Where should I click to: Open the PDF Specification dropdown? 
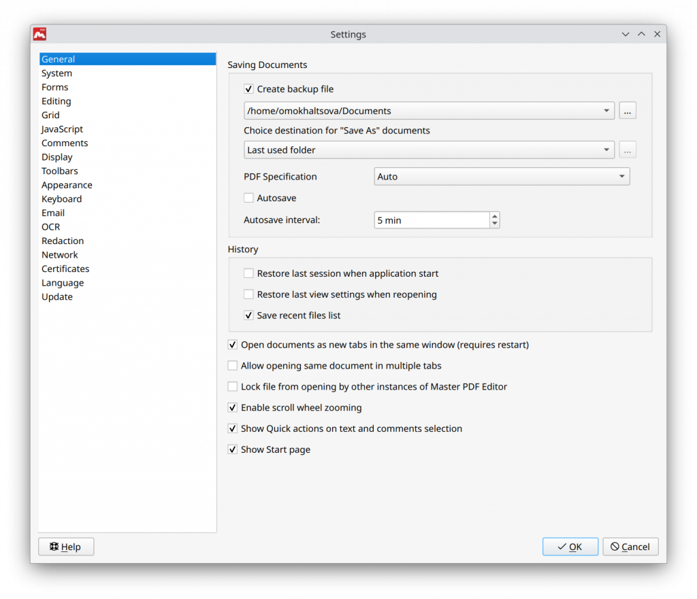(x=502, y=176)
